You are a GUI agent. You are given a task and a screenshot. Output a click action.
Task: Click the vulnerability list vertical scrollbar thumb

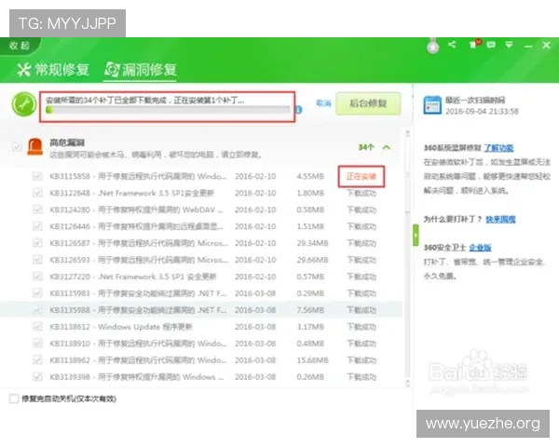point(407,175)
